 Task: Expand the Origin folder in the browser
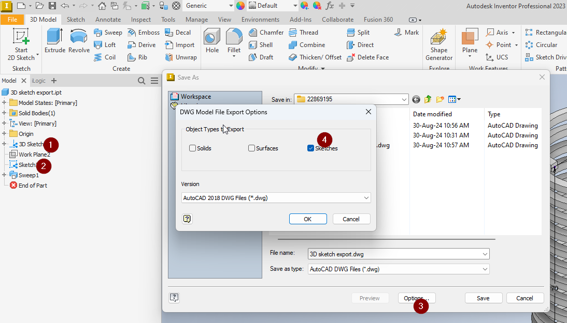click(x=4, y=133)
